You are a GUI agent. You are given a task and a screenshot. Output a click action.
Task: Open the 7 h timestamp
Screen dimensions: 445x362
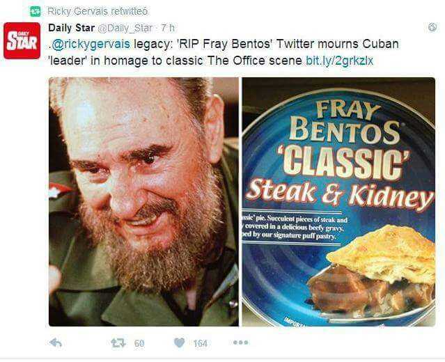click(168, 28)
